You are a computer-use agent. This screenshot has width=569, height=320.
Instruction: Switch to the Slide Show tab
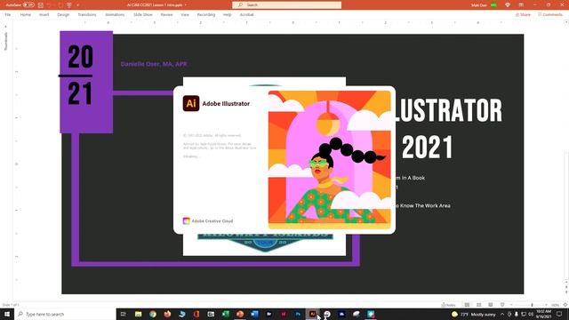tap(142, 15)
